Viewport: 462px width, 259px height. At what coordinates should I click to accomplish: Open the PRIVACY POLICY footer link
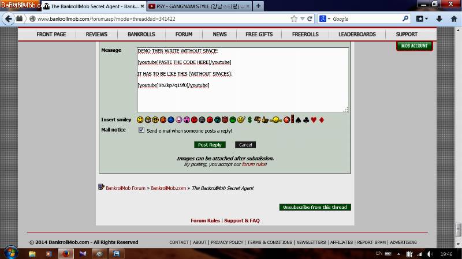tap(227, 242)
